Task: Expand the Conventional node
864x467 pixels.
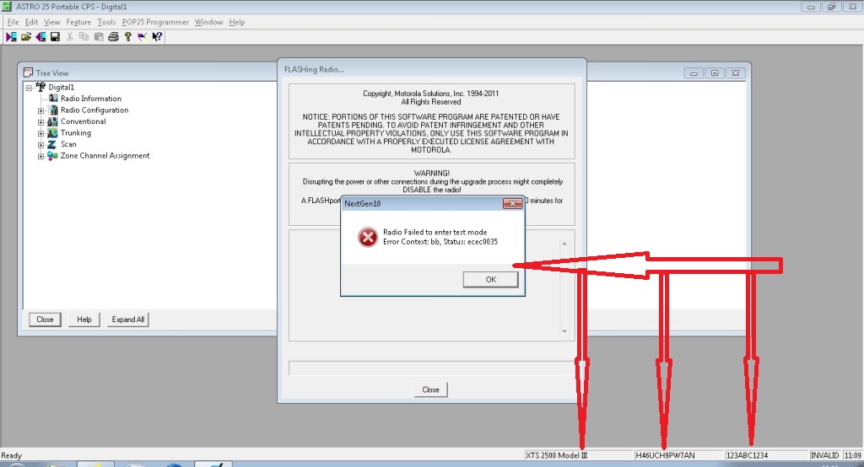Action: pos(40,121)
